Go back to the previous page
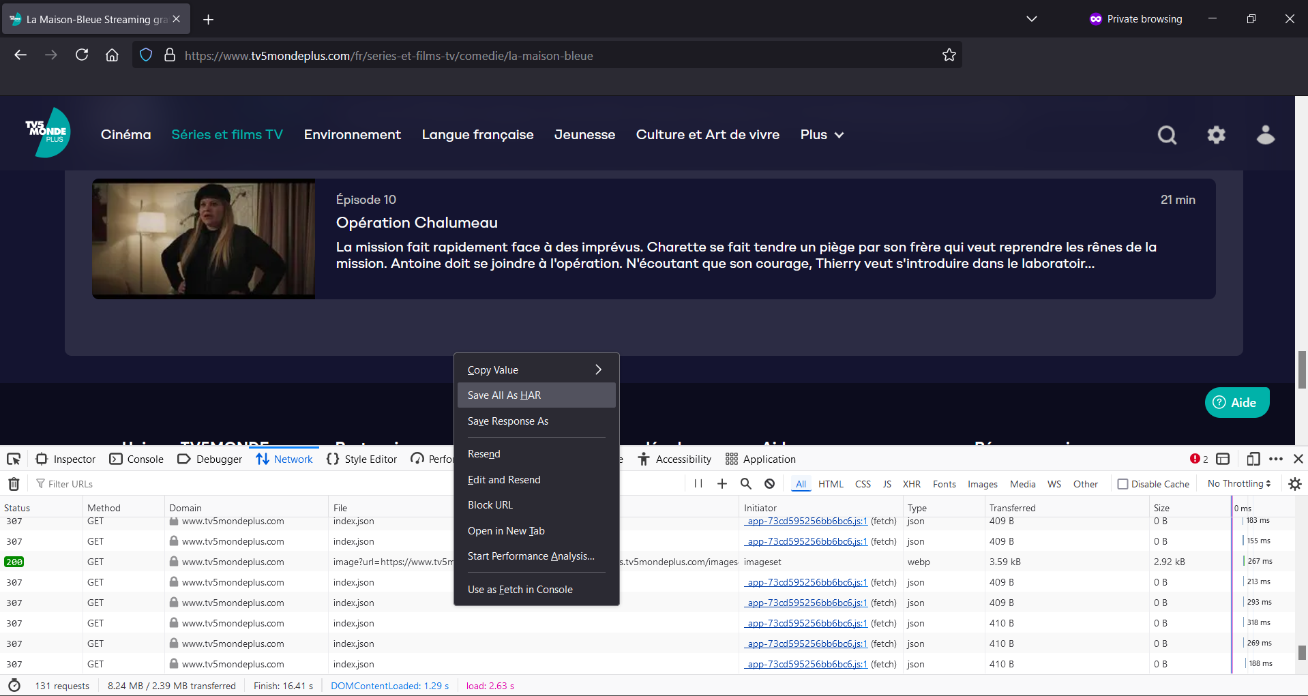 (x=20, y=55)
